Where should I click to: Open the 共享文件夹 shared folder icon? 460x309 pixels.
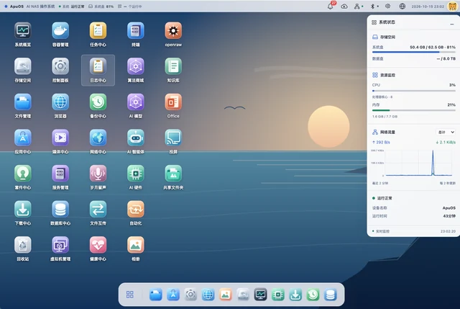click(173, 174)
